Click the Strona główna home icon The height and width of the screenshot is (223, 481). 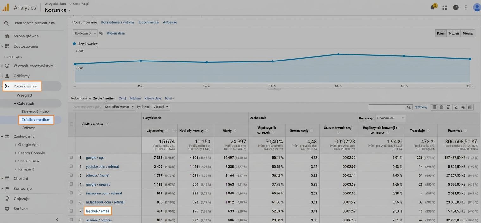tap(7, 36)
